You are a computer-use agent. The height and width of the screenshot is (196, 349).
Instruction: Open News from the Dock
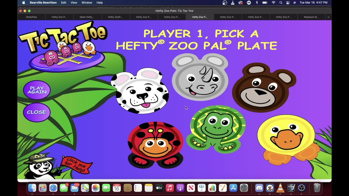[191, 188]
